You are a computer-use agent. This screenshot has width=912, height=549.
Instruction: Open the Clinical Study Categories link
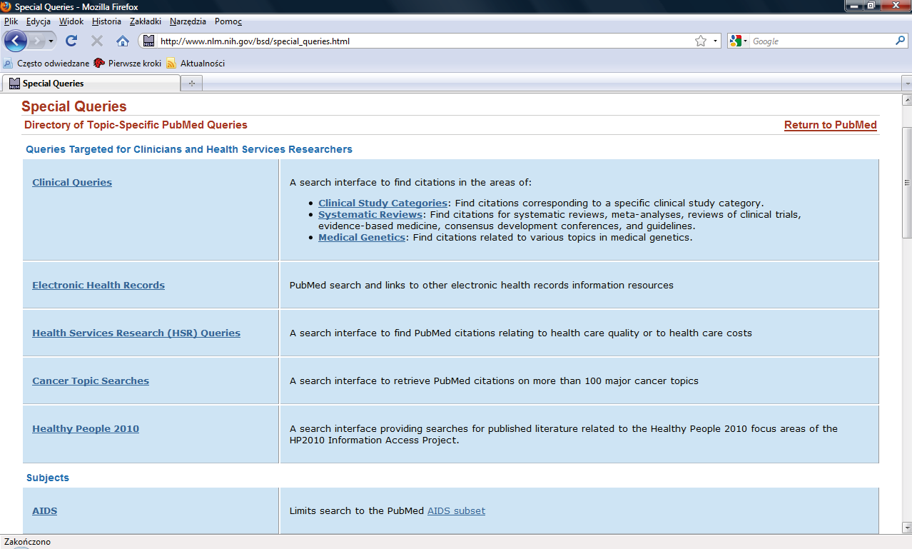point(382,203)
